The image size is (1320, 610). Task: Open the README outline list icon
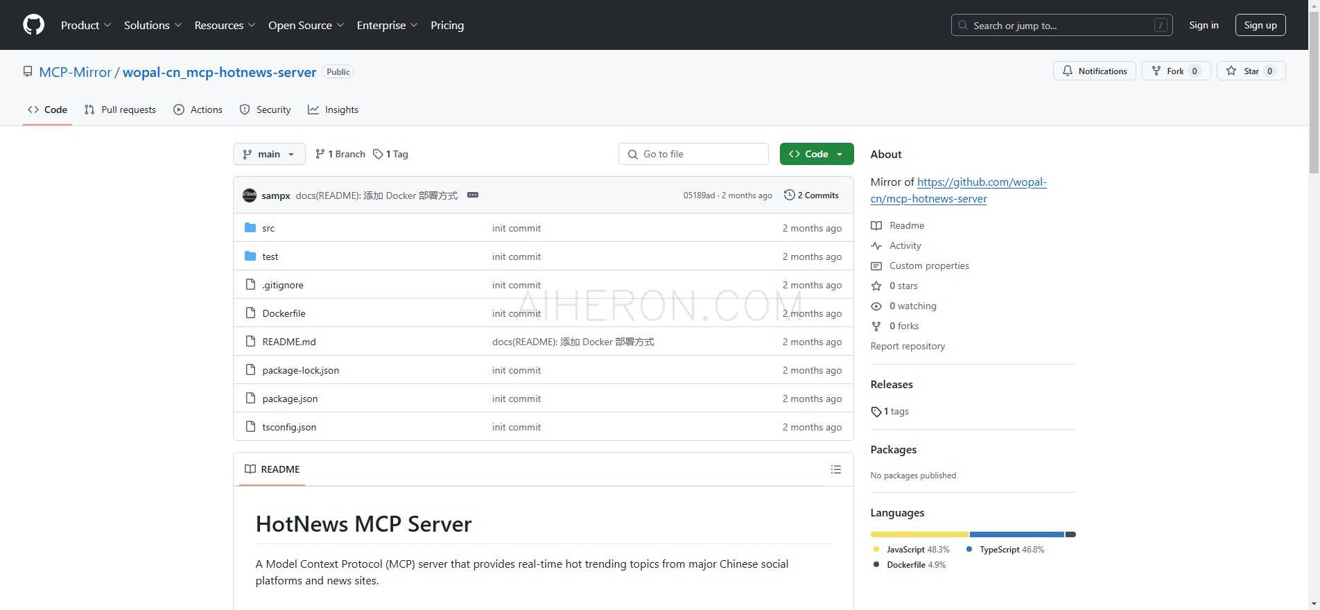[836, 469]
